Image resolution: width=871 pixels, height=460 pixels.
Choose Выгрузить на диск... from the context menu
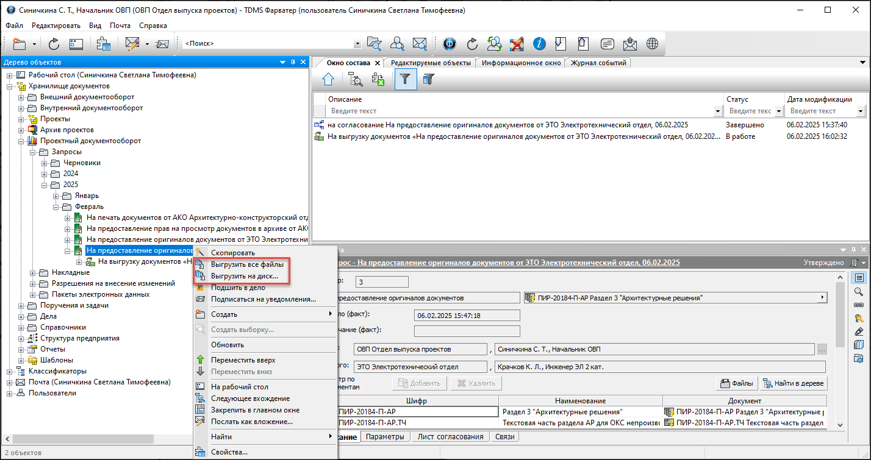[245, 276]
